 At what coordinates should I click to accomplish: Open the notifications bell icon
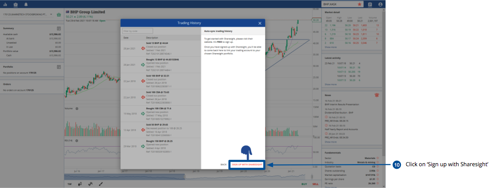tap(26, 4)
